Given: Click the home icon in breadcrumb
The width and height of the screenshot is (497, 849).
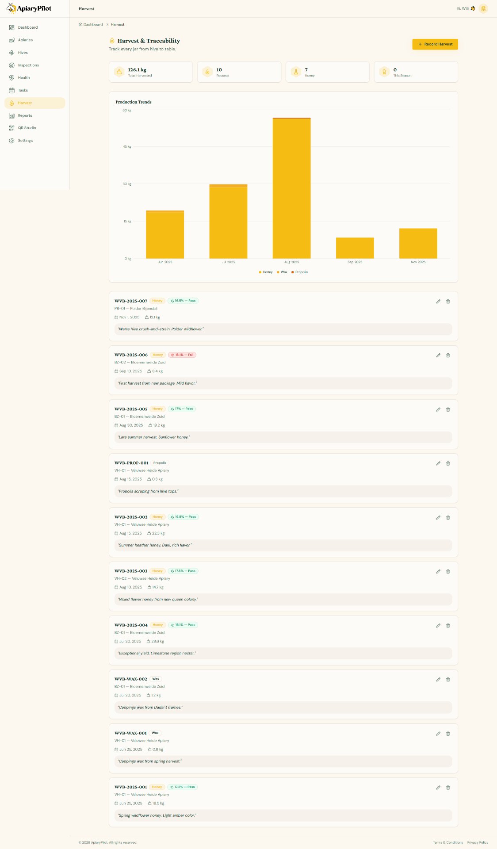Looking at the screenshot, I should (x=80, y=25).
